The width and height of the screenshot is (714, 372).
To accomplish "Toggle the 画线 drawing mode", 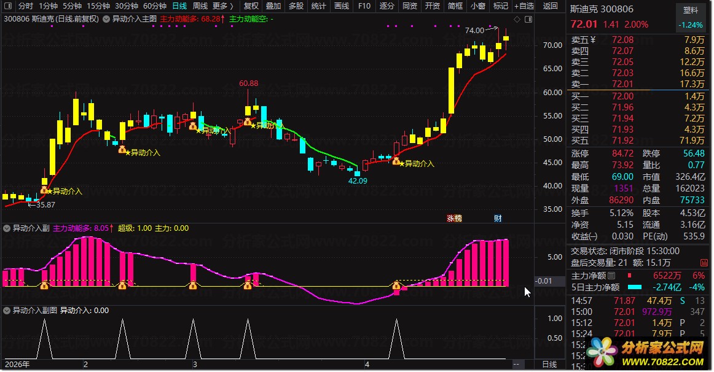I will pyautogui.click(x=342, y=6).
